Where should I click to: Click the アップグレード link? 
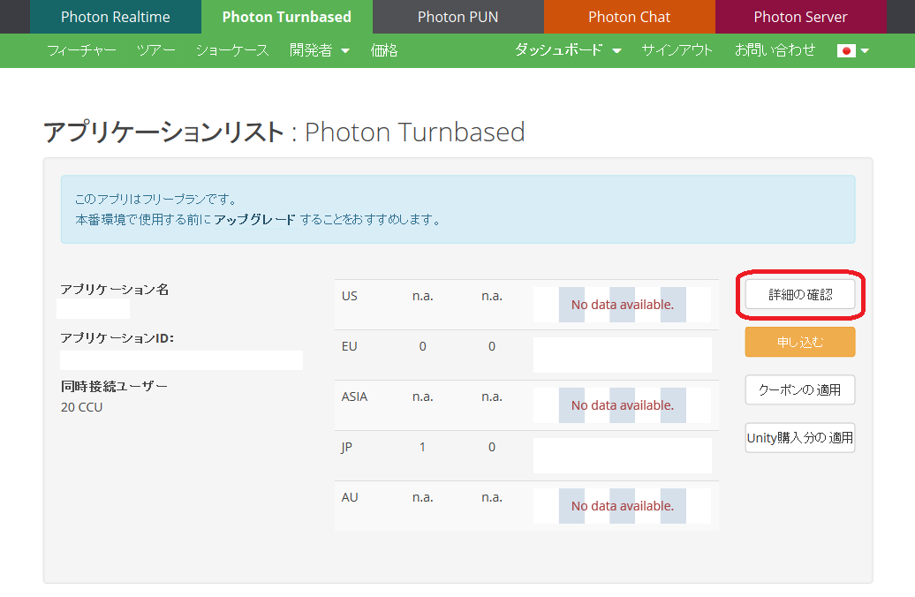(x=254, y=220)
